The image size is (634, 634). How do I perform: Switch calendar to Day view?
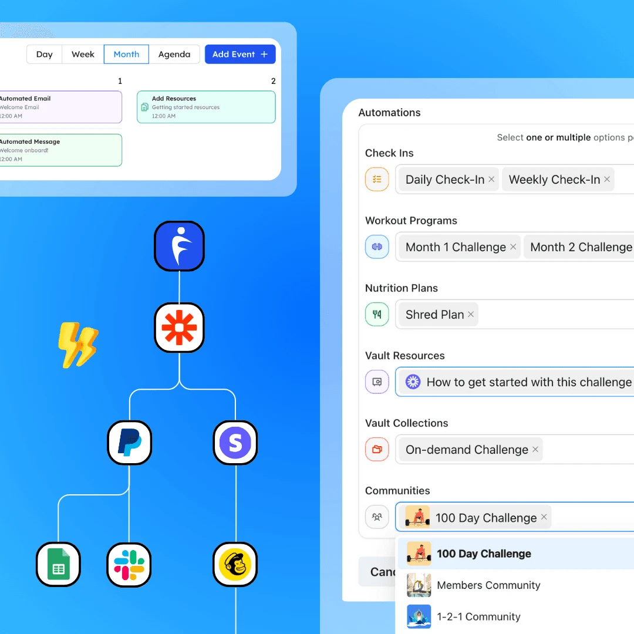(45, 54)
